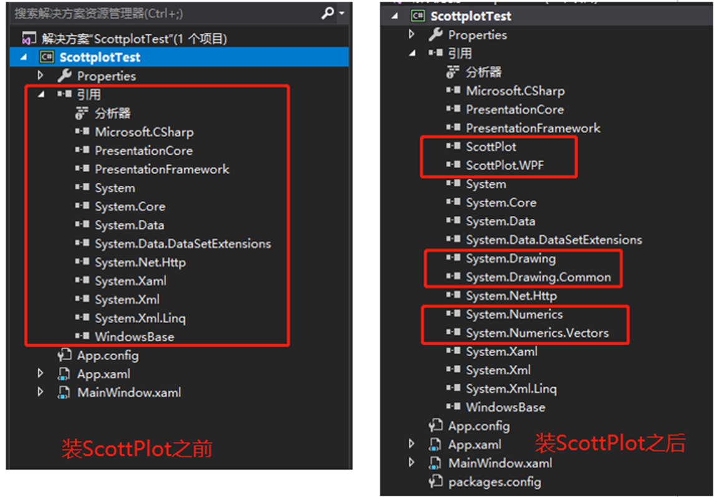Click 分析器 analyzer icon in right panel
The width and height of the screenshot is (716, 497).
[x=453, y=72]
